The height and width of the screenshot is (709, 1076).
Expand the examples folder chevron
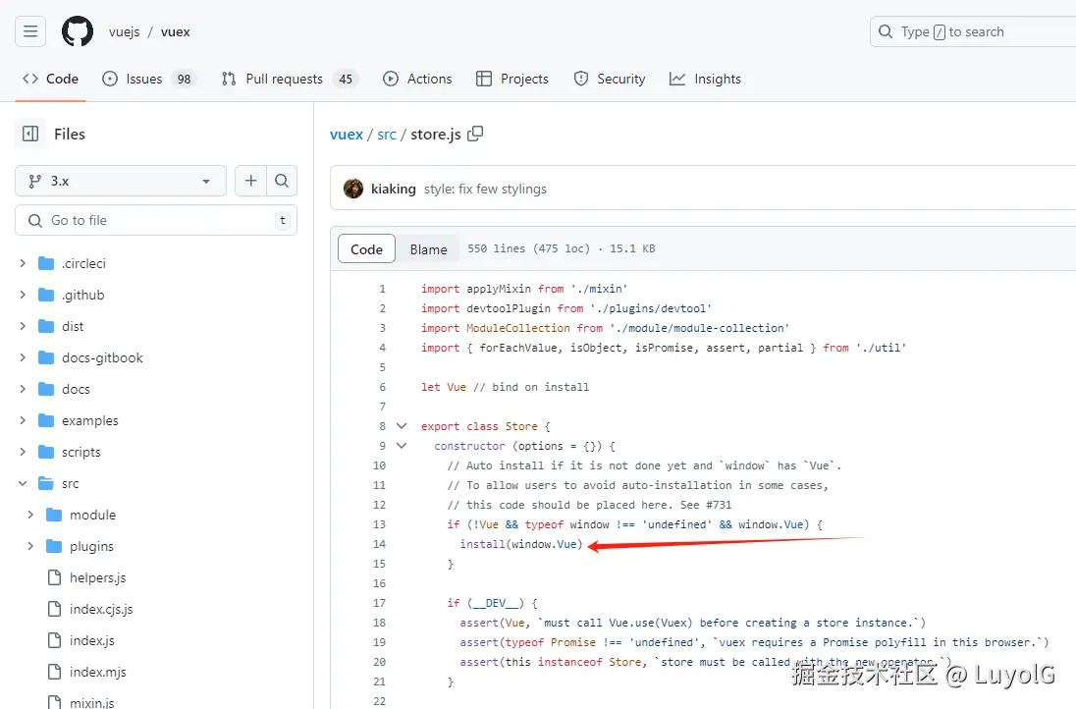[23, 420]
